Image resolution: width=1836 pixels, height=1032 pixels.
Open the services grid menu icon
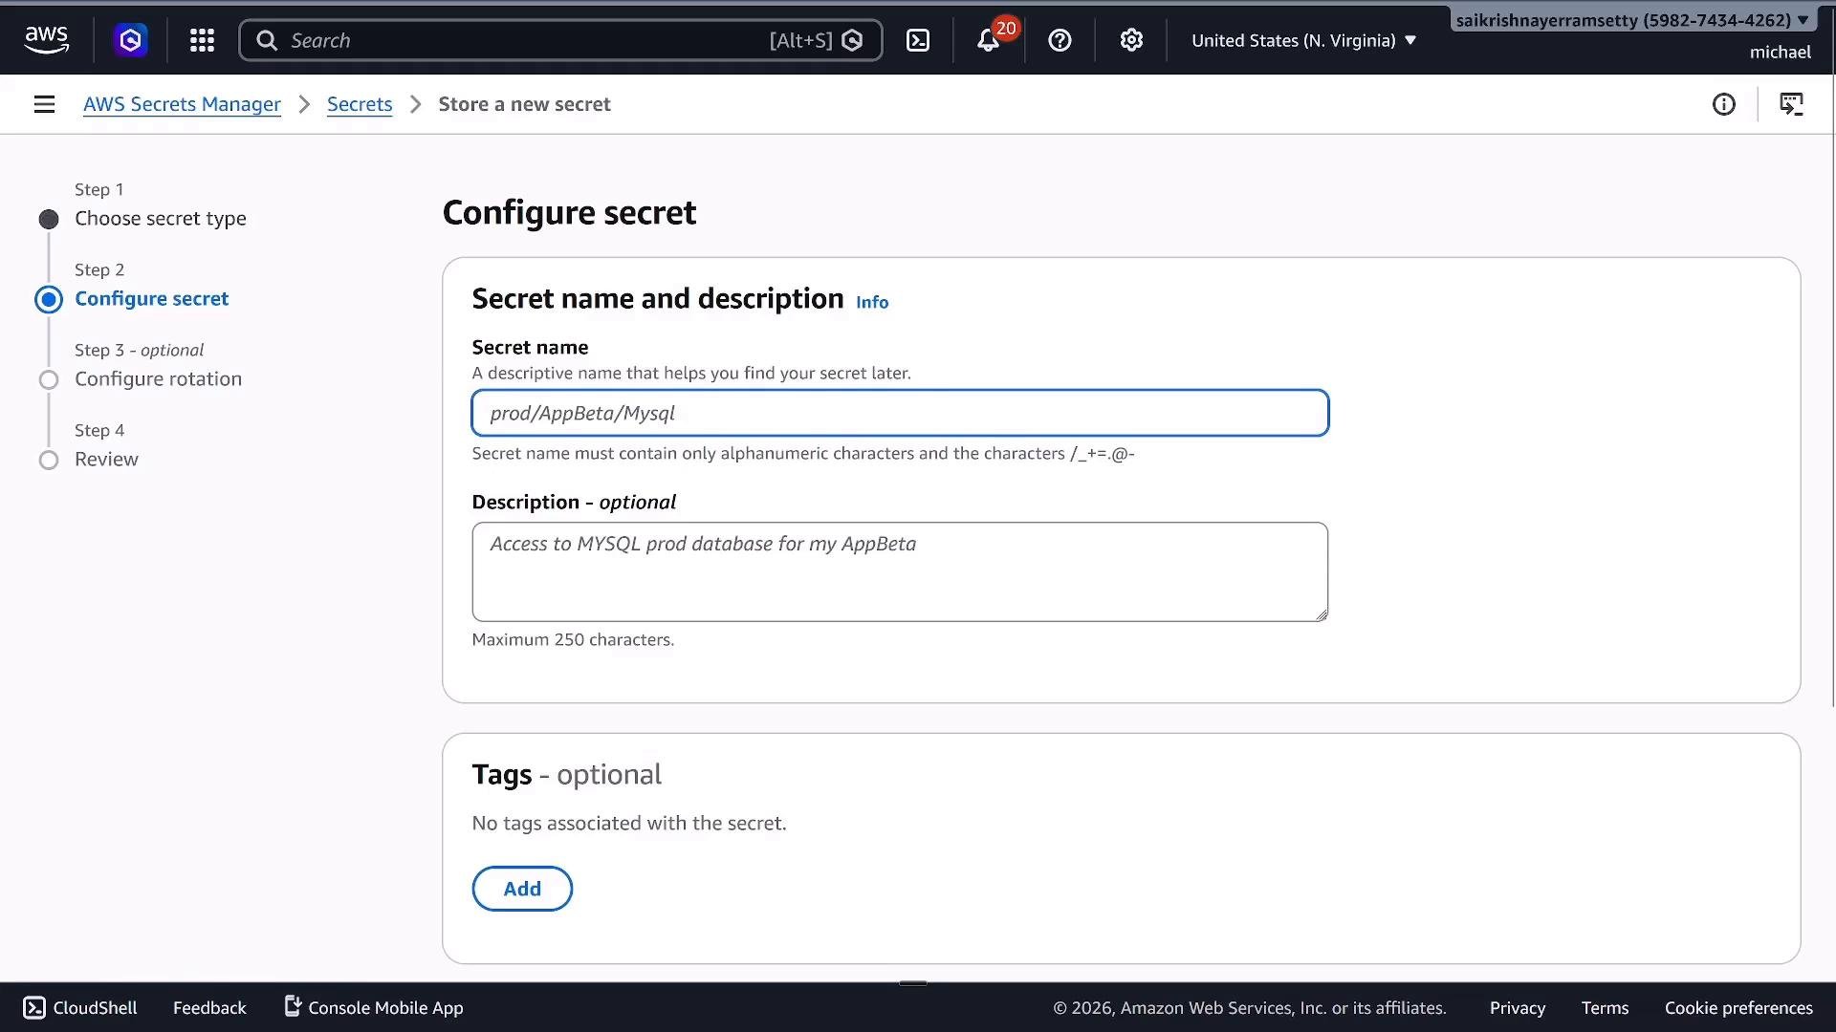tap(202, 40)
